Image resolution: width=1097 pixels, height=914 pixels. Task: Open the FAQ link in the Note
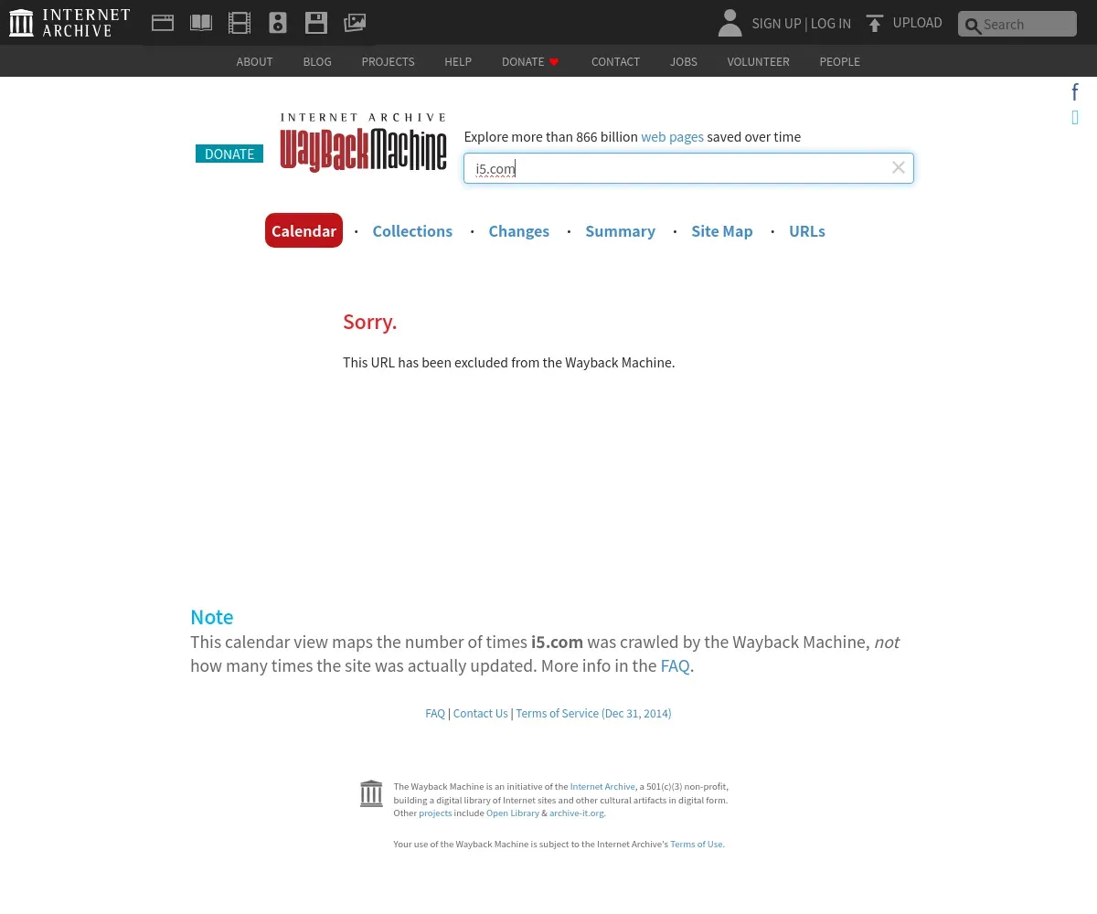675,666
